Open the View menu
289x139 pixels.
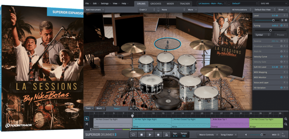pyautogui.click(x=116, y=4)
